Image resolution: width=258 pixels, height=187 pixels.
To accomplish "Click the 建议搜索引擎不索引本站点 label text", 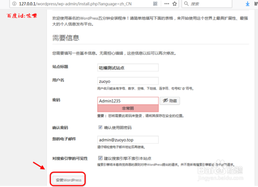I will point(127,158).
